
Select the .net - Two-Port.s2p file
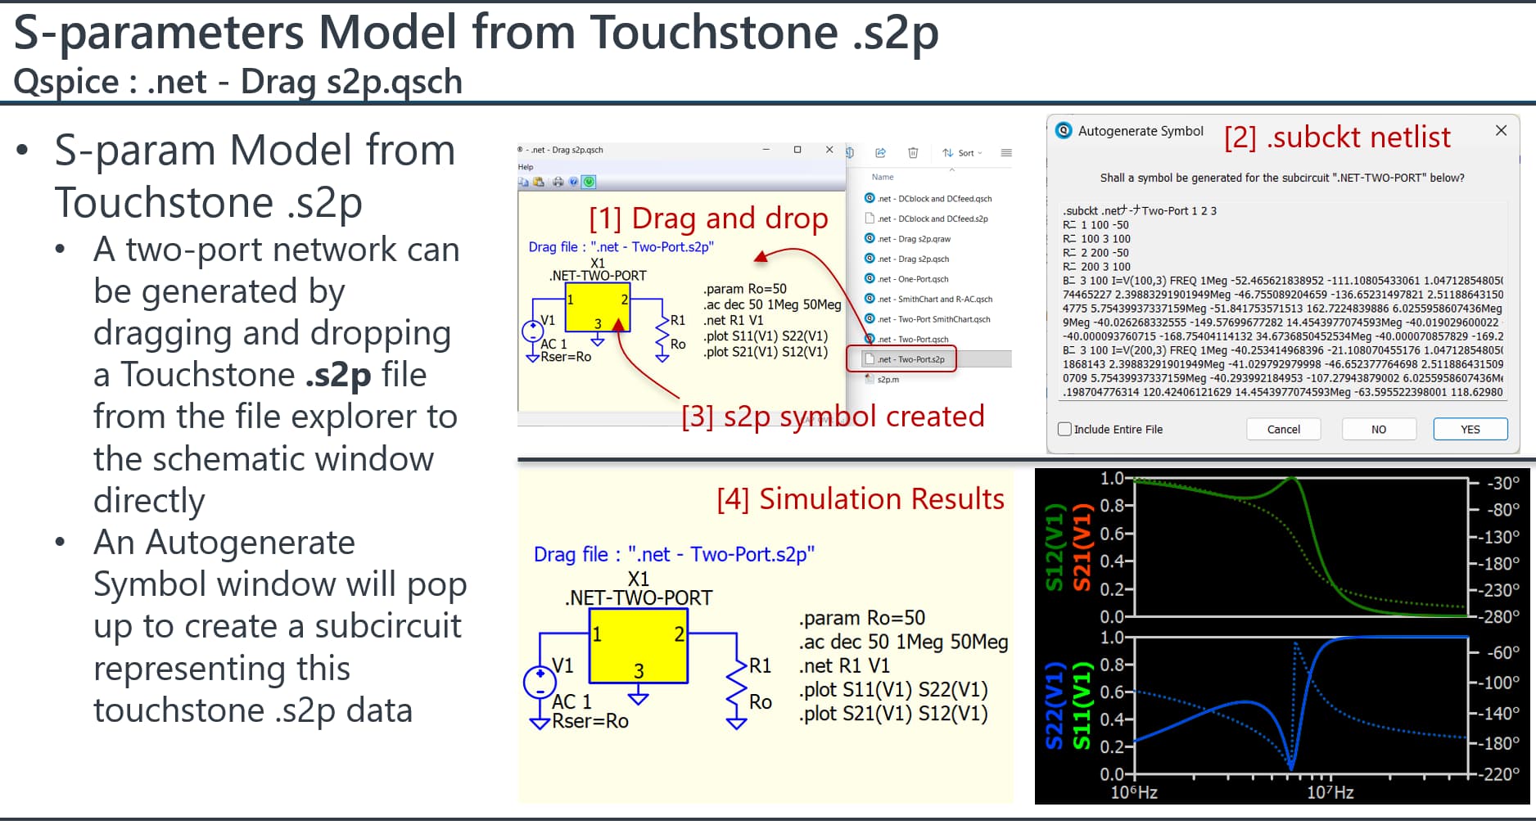[x=910, y=359]
